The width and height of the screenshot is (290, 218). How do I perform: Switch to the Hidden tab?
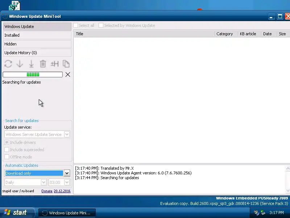(37, 44)
